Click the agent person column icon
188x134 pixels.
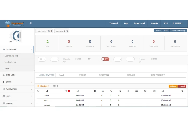point(47,91)
